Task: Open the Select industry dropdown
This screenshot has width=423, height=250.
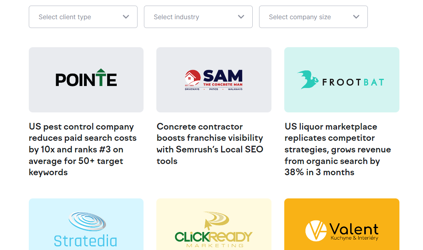Action: (198, 17)
